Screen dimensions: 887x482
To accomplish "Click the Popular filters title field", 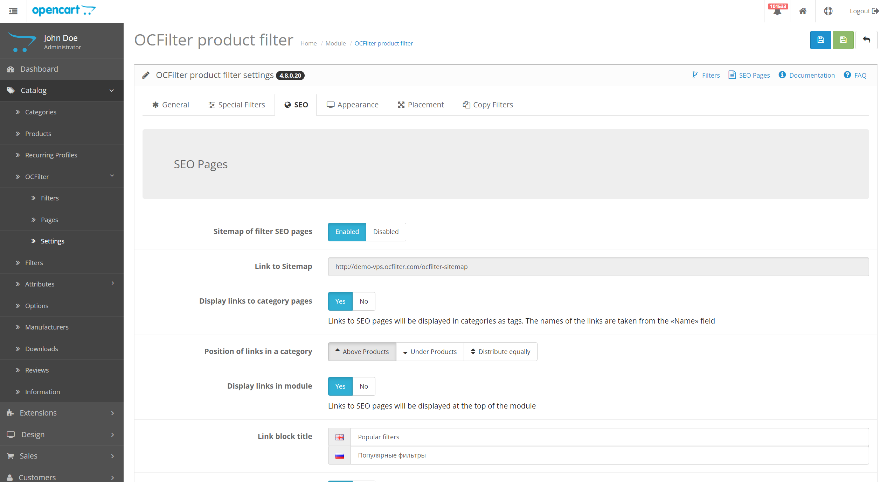I will (x=609, y=437).
